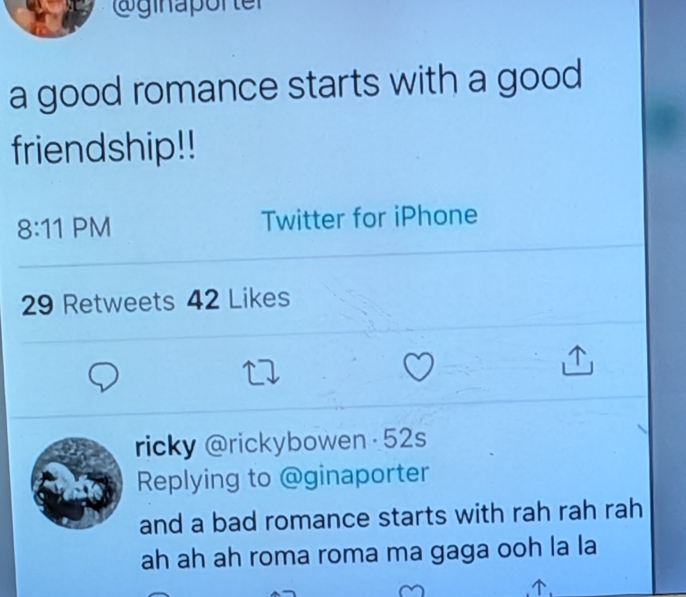Screen dimensions: 686x597
Task: Retweet ricky's 'bad romance' reply
Action: (283, 593)
